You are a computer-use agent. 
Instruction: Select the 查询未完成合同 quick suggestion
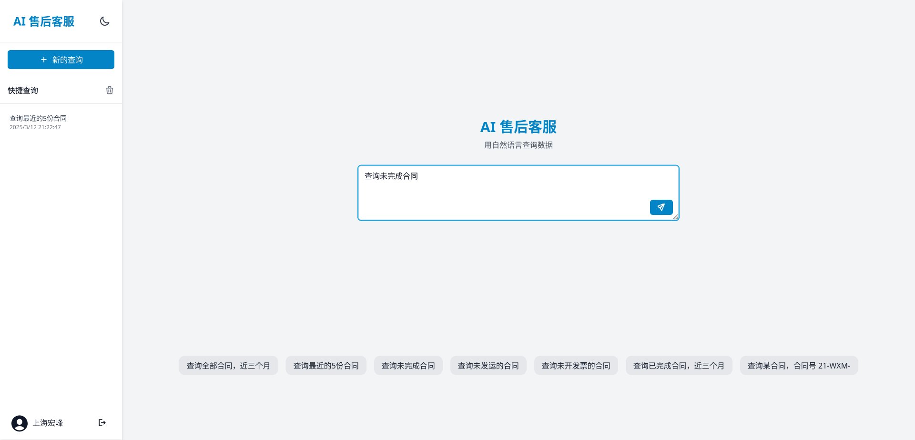(x=408, y=365)
